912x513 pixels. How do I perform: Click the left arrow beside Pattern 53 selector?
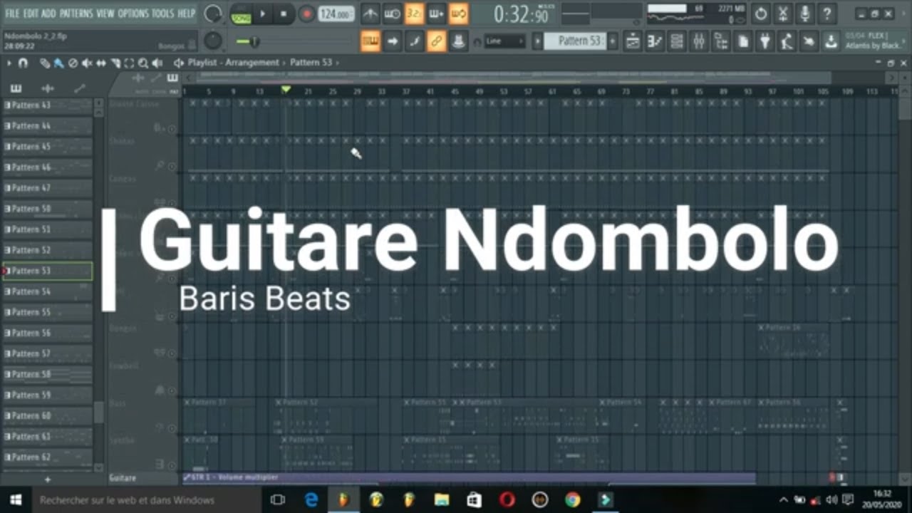538,41
